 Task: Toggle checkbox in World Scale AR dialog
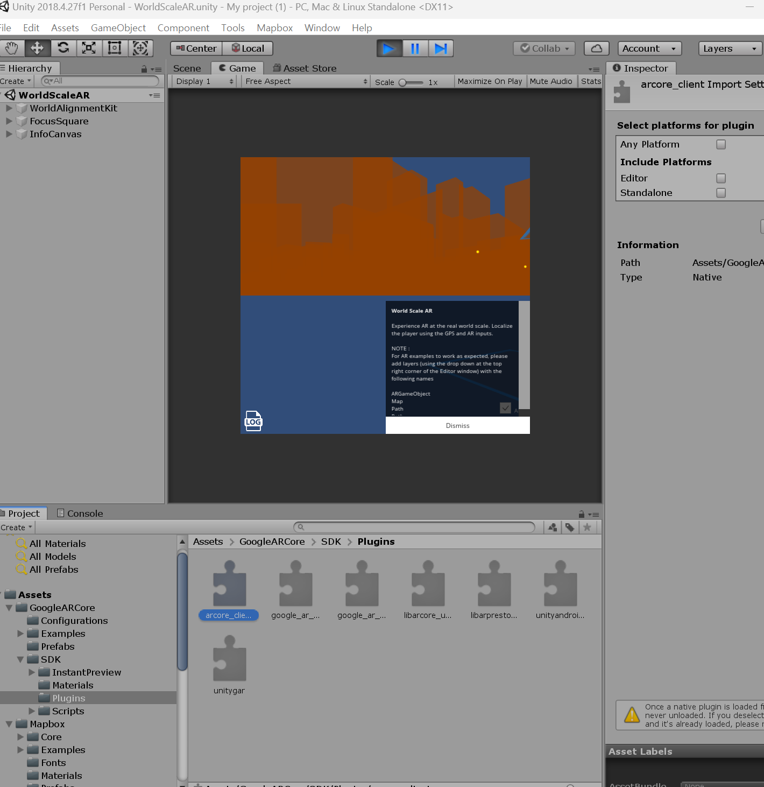pos(505,408)
